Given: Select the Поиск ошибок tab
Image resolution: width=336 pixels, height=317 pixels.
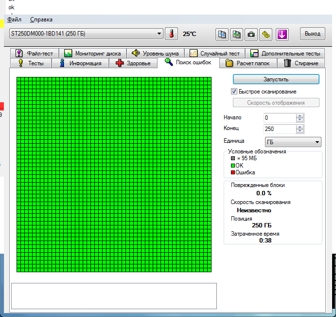Looking at the screenshot, I should pyautogui.click(x=188, y=62).
